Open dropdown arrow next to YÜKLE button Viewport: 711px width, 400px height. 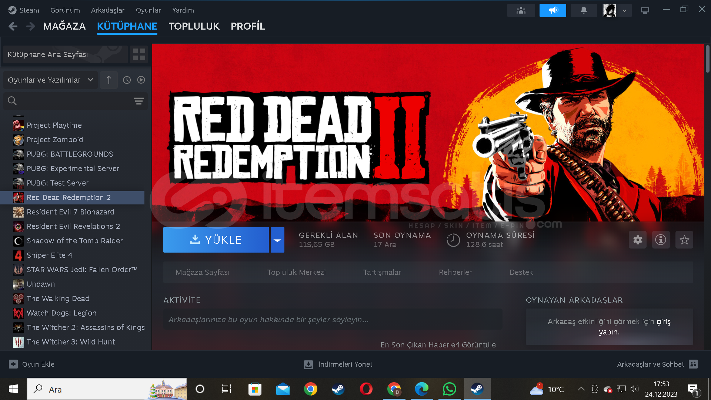tap(277, 240)
